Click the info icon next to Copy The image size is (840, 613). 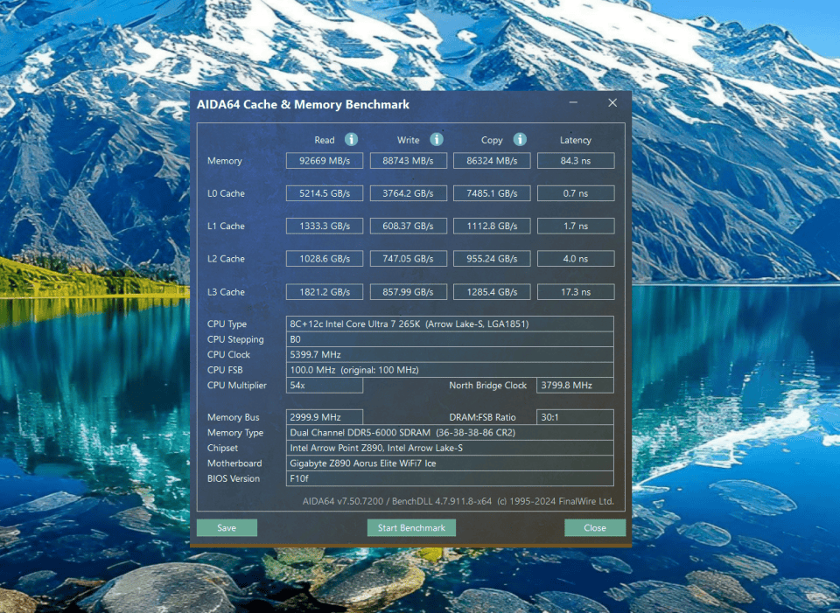pyautogui.click(x=519, y=140)
